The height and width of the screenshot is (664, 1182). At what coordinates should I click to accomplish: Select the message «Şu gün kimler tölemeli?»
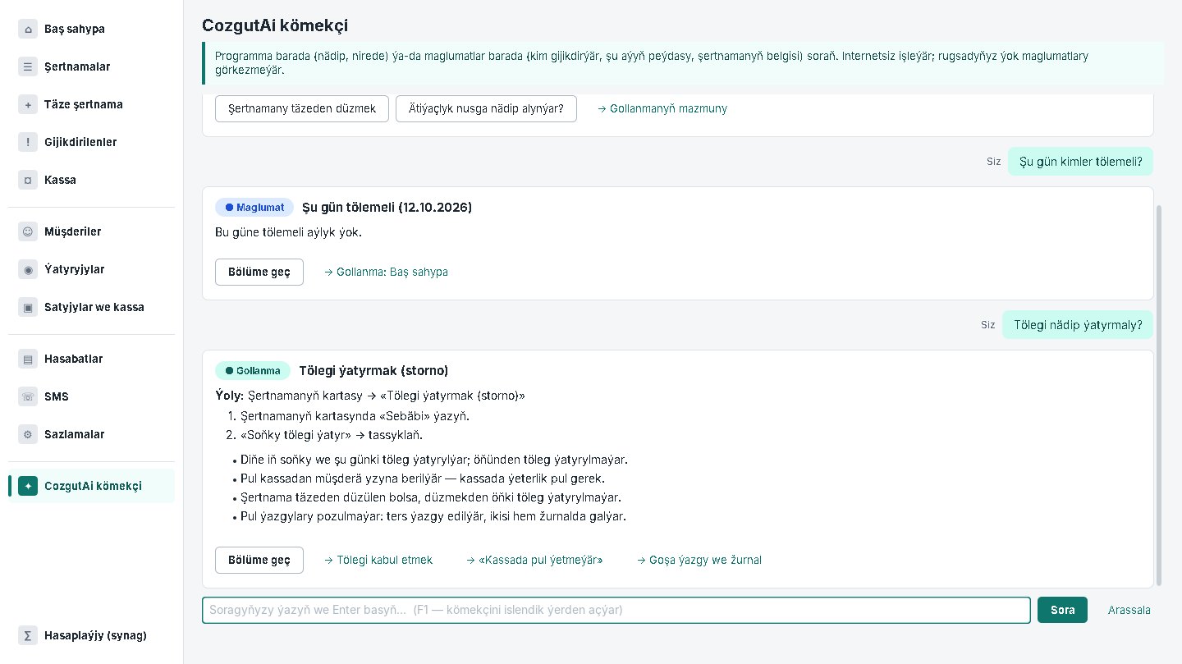[x=1080, y=162]
